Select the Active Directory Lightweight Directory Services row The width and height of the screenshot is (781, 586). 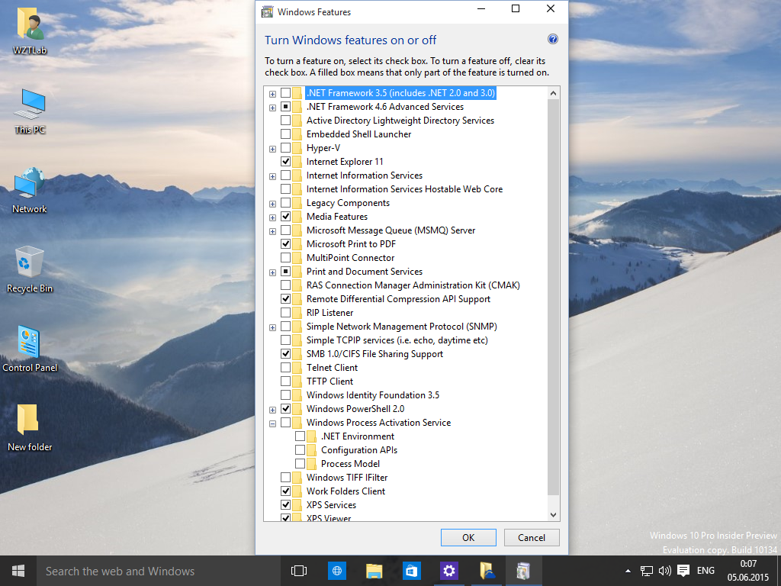click(400, 121)
